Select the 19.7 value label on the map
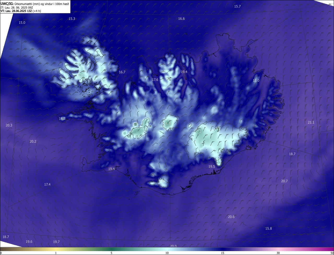This screenshot has width=334, height=255. (56, 242)
